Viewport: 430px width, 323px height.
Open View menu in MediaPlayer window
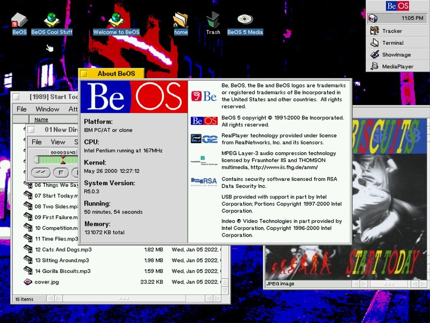58,142
